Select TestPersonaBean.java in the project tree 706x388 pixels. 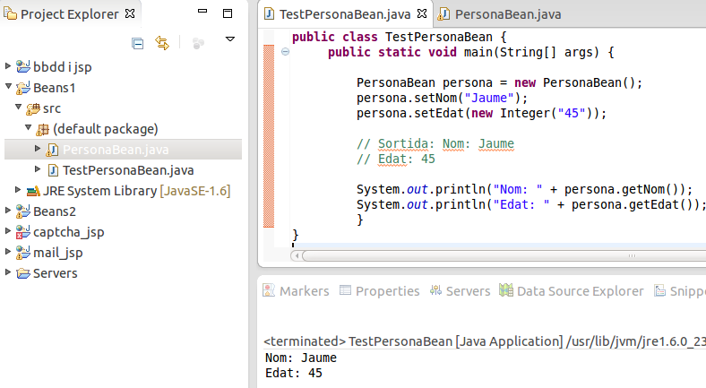pyautogui.click(x=128, y=169)
